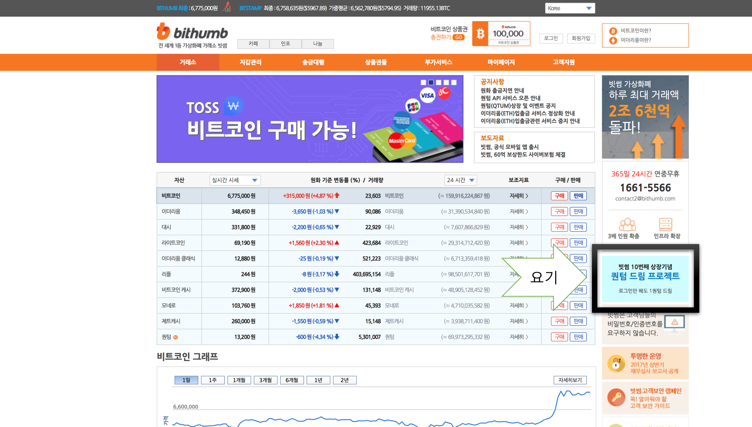Click the 카페 tab button

(253, 44)
